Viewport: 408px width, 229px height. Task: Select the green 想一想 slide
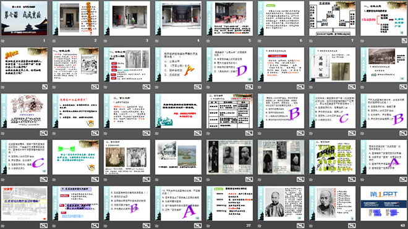[x=75, y=157]
